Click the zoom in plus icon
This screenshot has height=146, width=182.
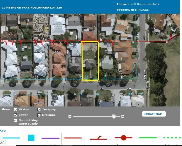pyautogui.click(x=123, y=117)
